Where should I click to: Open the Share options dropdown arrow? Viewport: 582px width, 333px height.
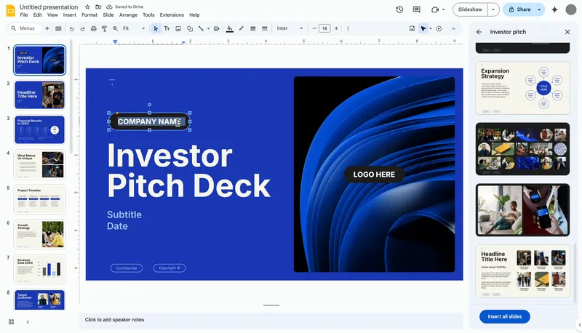click(539, 9)
